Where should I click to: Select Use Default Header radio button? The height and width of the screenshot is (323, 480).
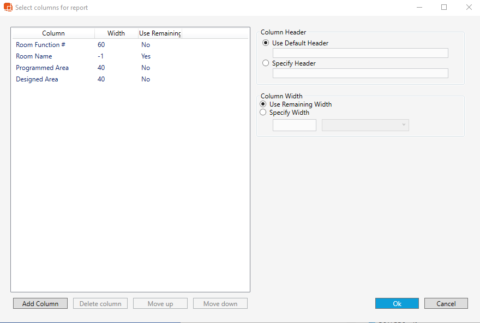point(266,43)
